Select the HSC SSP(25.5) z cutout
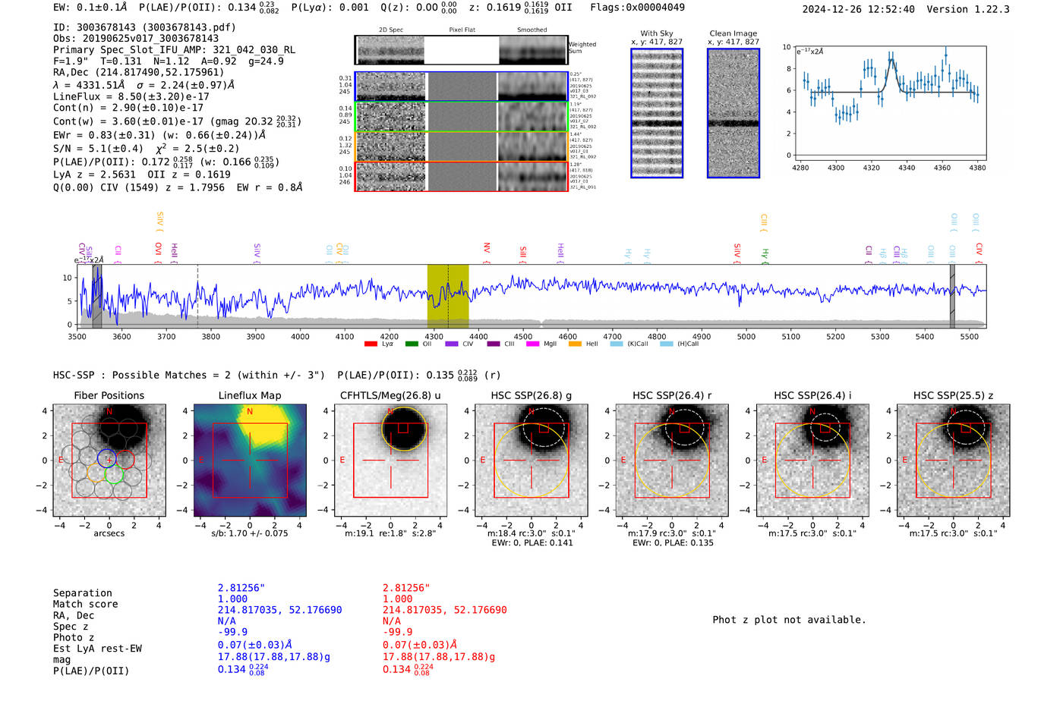Image resolution: width=1063 pixels, height=723 pixels. [x=954, y=461]
